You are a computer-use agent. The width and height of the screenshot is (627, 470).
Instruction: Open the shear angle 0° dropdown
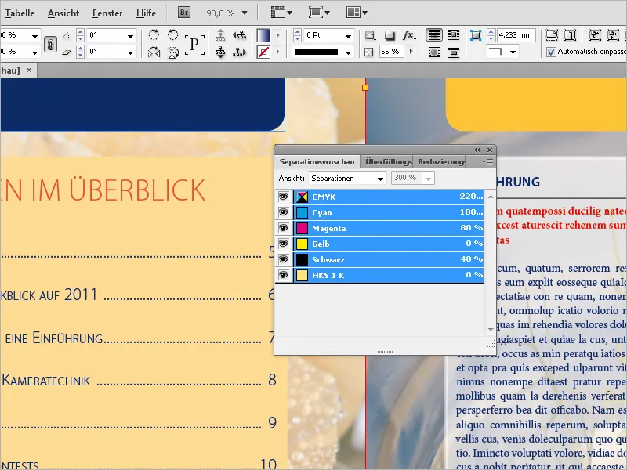(130, 52)
